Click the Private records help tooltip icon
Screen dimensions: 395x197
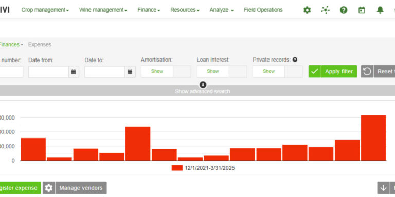pyautogui.click(x=295, y=60)
